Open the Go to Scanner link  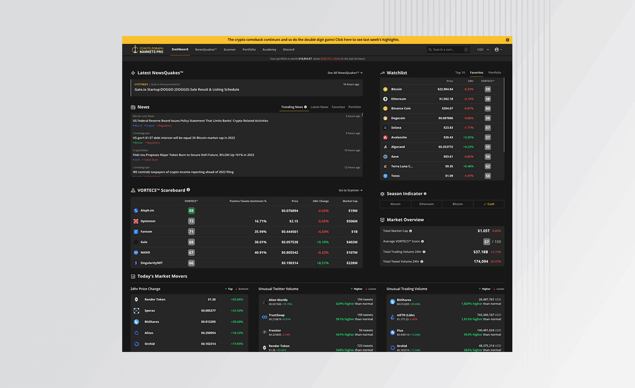pos(351,191)
